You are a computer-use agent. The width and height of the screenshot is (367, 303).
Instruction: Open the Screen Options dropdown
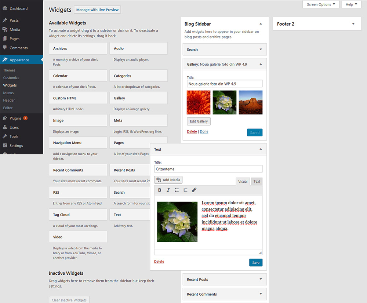(321, 4)
